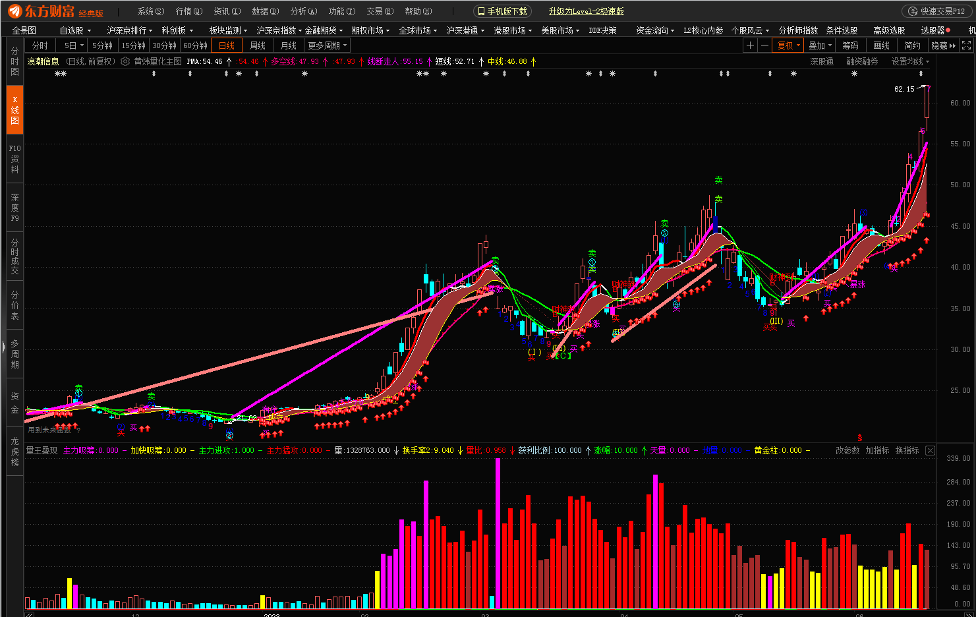Open the 数据(D) menu
The image size is (976, 617).
click(x=266, y=11)
